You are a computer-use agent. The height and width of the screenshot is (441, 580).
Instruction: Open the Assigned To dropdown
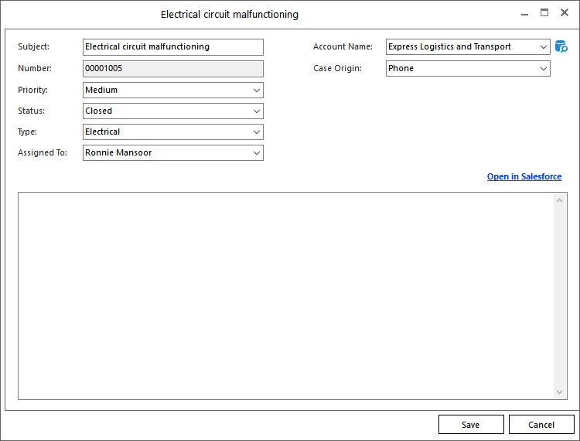(x=256, y=153)
